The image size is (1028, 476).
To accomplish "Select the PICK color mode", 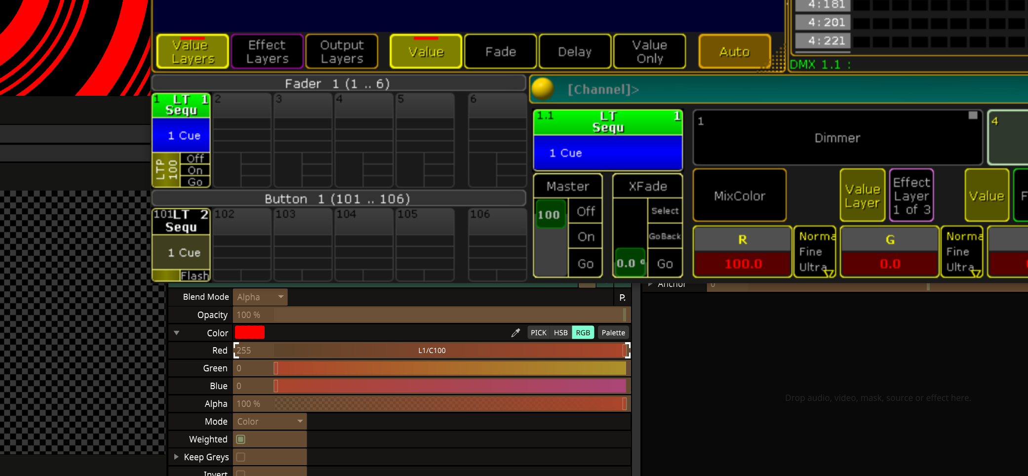I will 538,333.
